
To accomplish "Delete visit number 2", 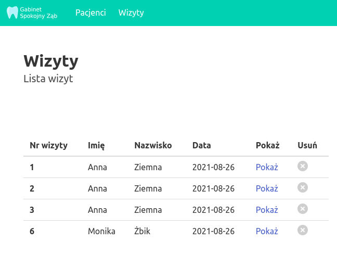I will pyautogui.click(x=303, y=188).
